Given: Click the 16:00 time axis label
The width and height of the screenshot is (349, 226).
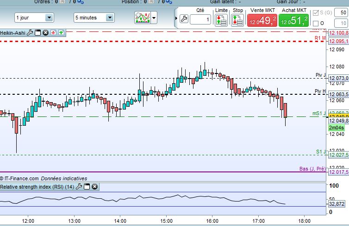Looking at the screenshot, I should (x=212, y=221).
